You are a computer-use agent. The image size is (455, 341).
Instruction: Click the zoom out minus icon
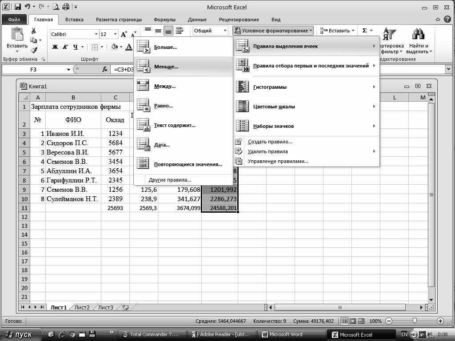pyautogui.click(x=389, y=321)
